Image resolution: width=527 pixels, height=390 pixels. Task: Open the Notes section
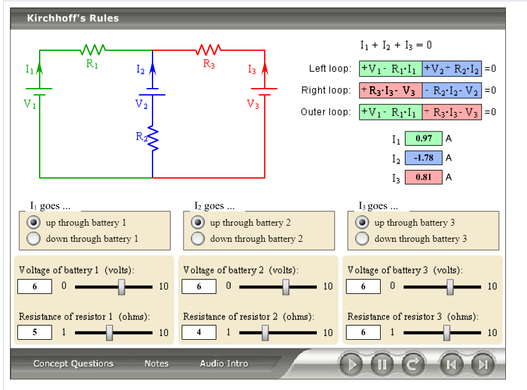tap(156, 364)
